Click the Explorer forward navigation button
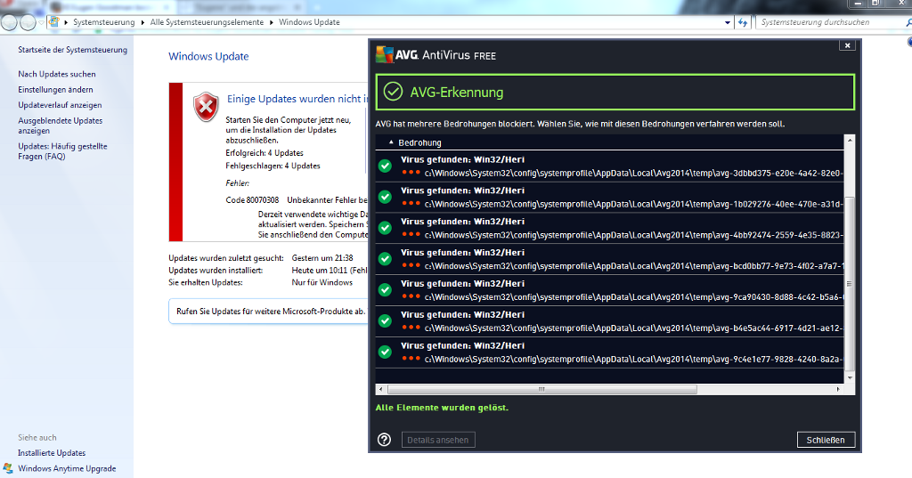Image resolution: width=912 pixels, height=478 pixels. click(x=28, y=22)
